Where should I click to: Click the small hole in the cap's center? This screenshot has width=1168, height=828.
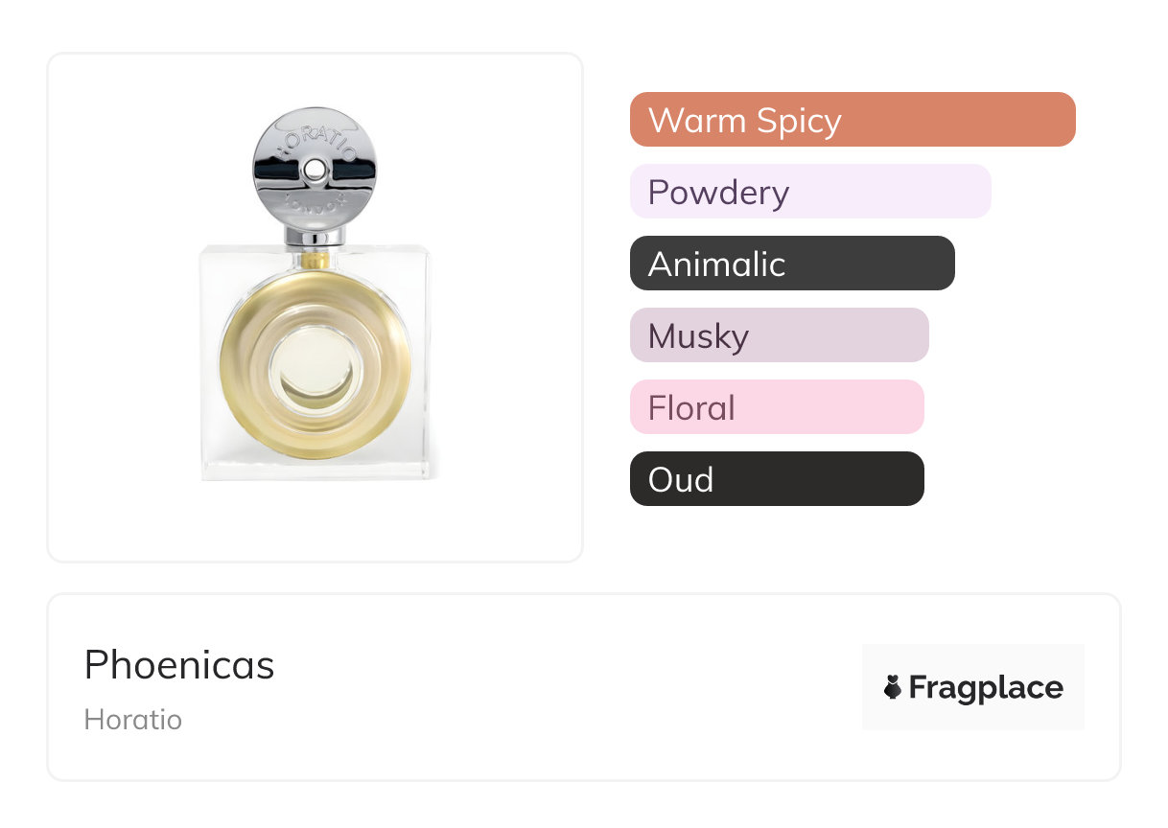(x=315, y=171)
